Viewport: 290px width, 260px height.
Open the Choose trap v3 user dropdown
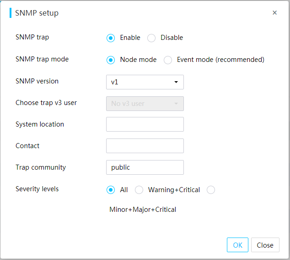click(145, 104)
